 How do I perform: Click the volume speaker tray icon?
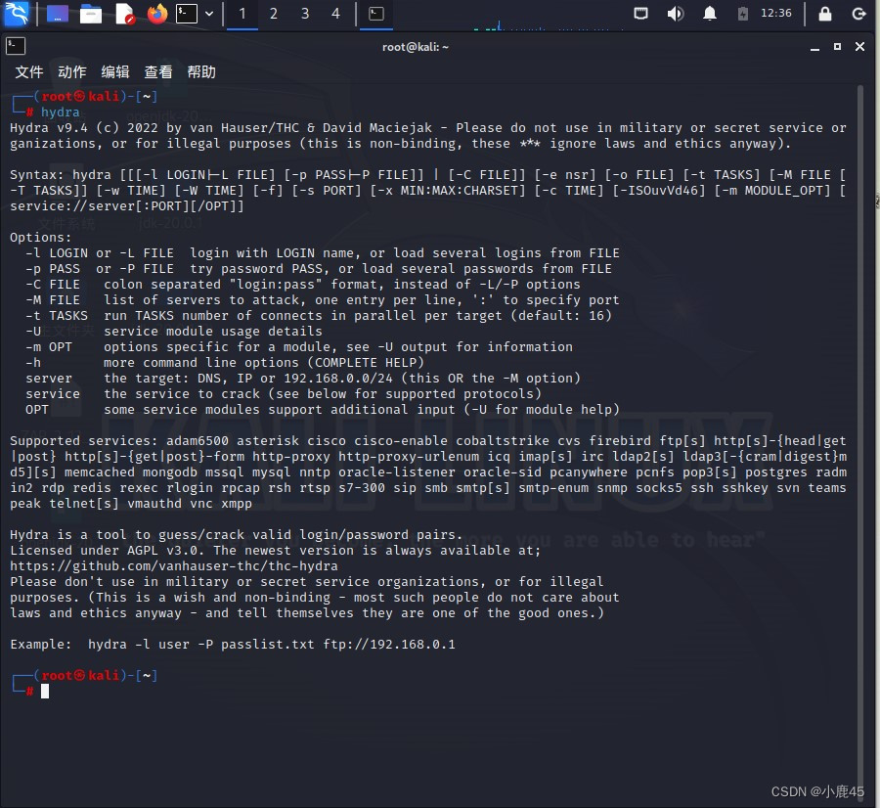[675, 13]
